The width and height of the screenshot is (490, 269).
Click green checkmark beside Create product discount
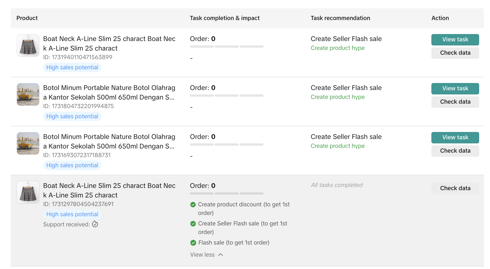pos(193,205)
